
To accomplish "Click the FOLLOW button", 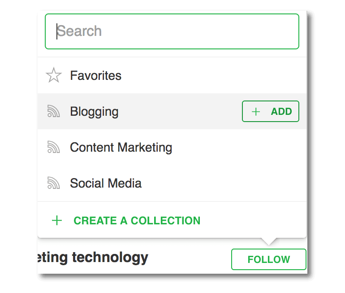I will 268,259.
